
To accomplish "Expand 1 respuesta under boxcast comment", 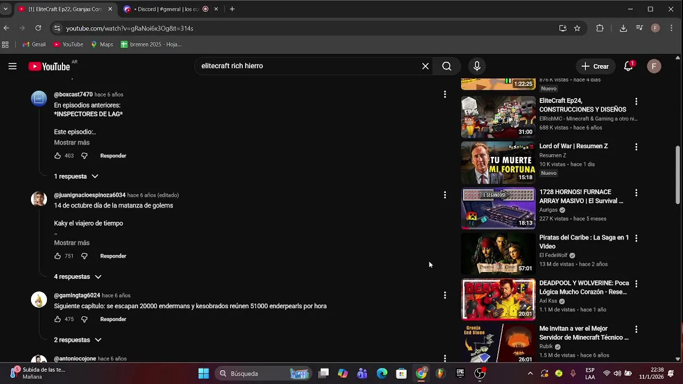I will tap(76, 176).
